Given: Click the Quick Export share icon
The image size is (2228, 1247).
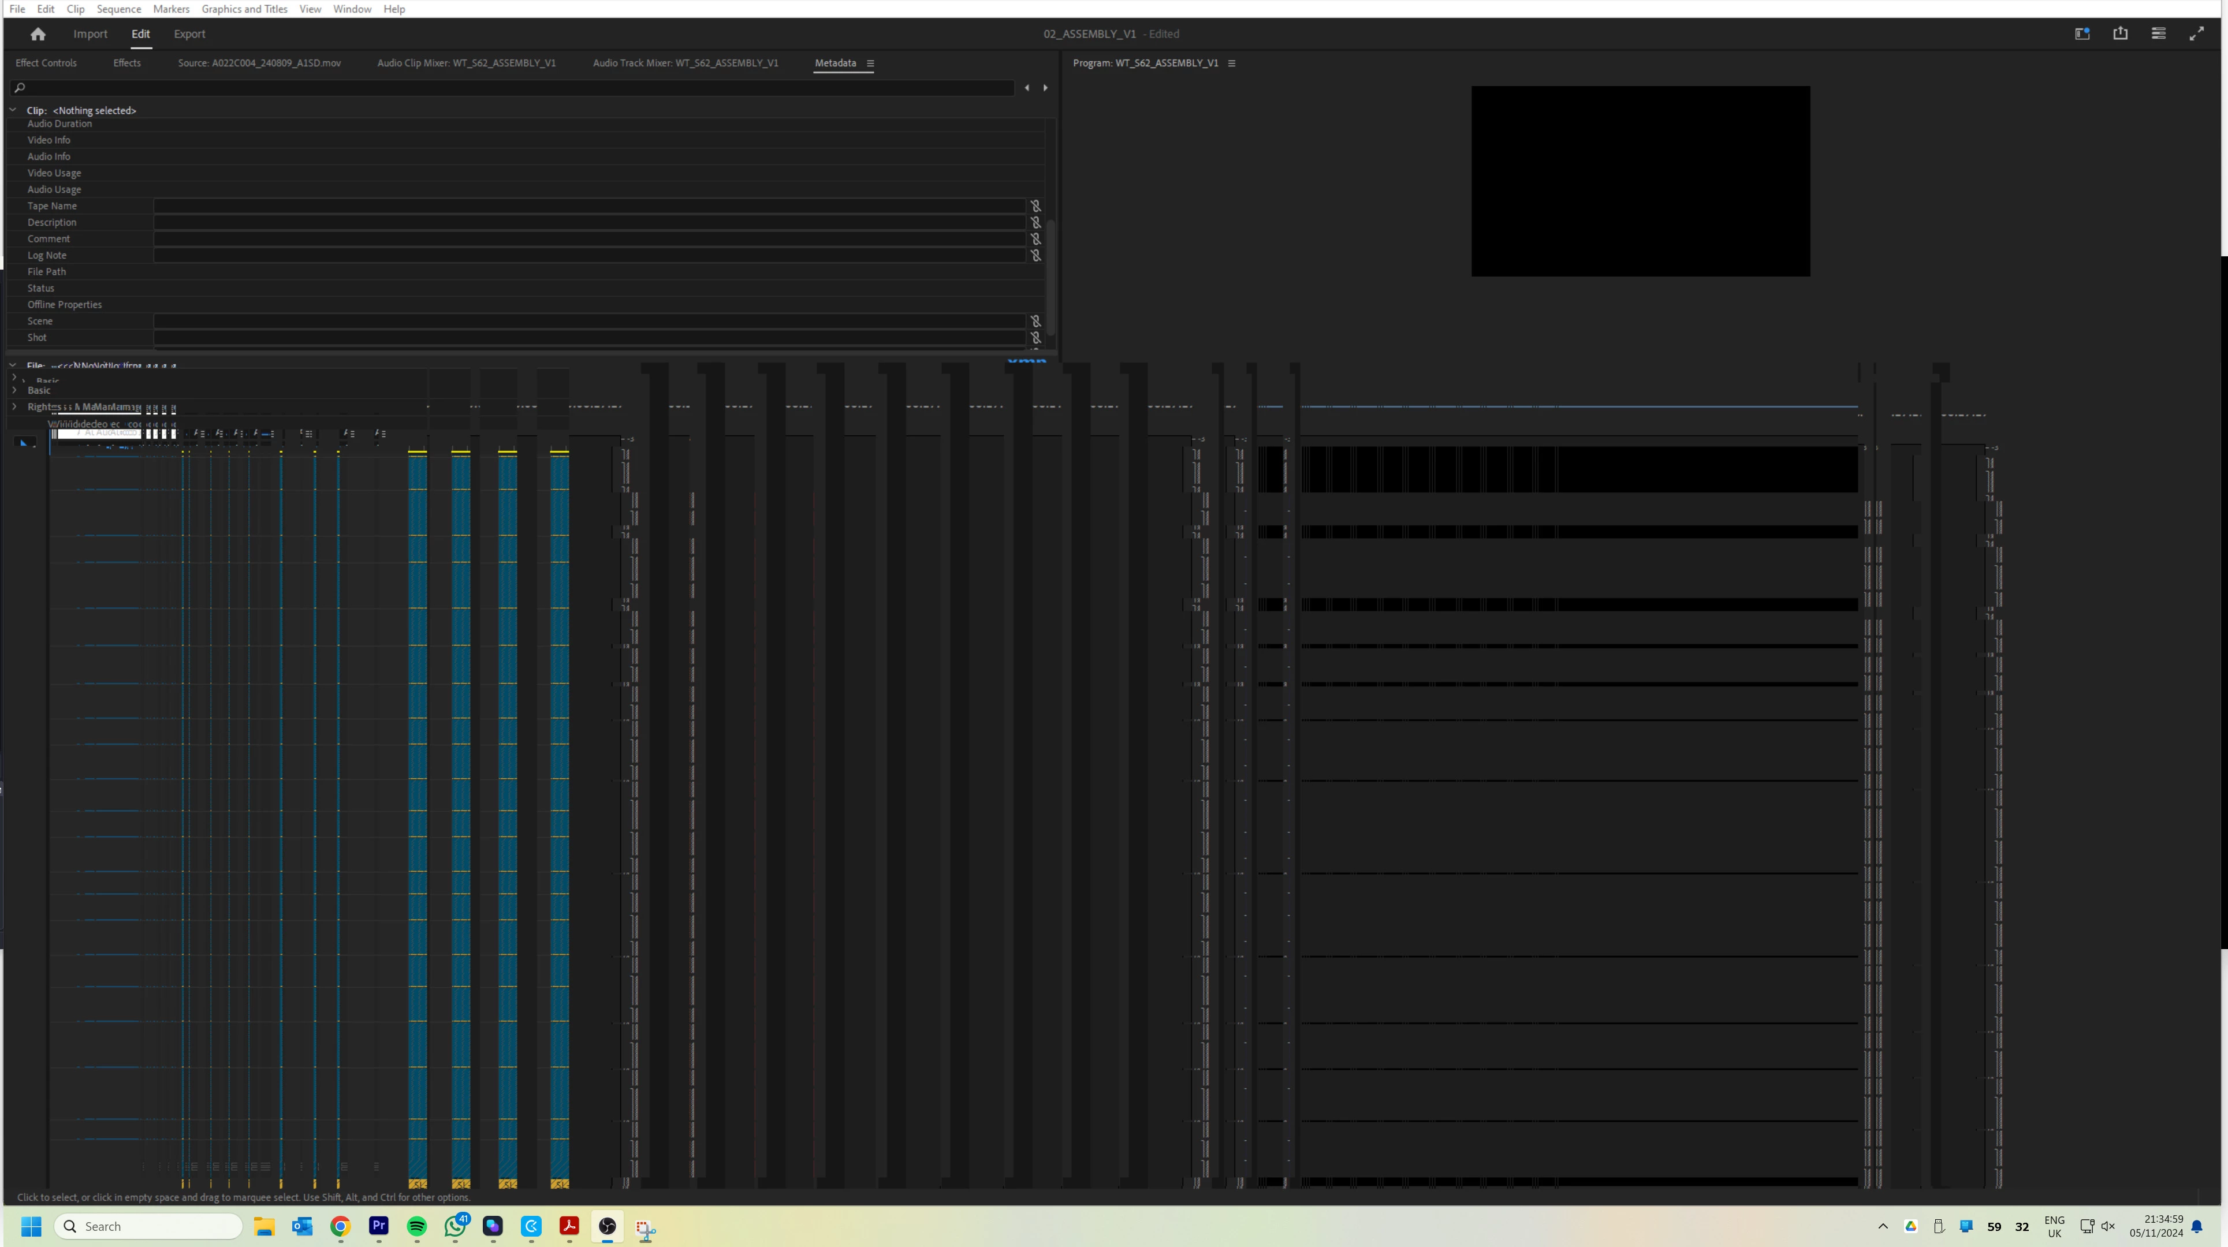Looking at the screenshot, I should 2120,33.
